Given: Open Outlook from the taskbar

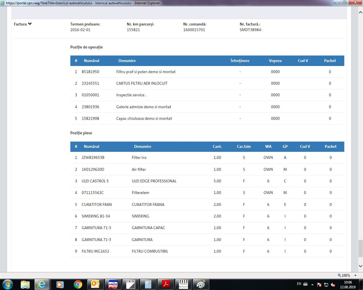Looking at the screenshot, I should [x=95, y=284].
